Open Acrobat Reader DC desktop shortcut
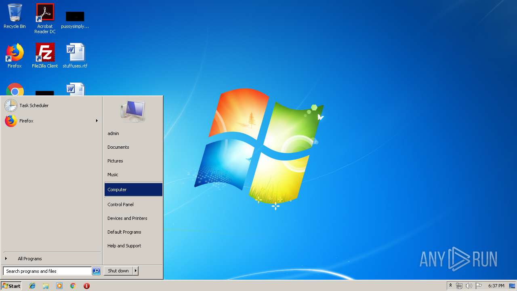The width and height of the screenshot is (517, 291). (x=45, y=18)
